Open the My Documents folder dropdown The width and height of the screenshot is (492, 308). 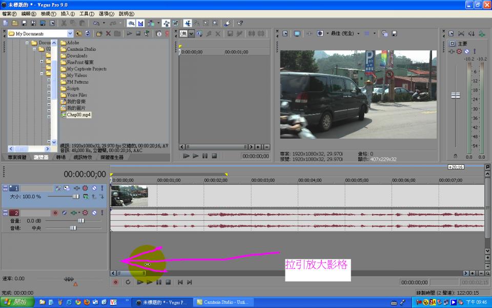[69, 33]
